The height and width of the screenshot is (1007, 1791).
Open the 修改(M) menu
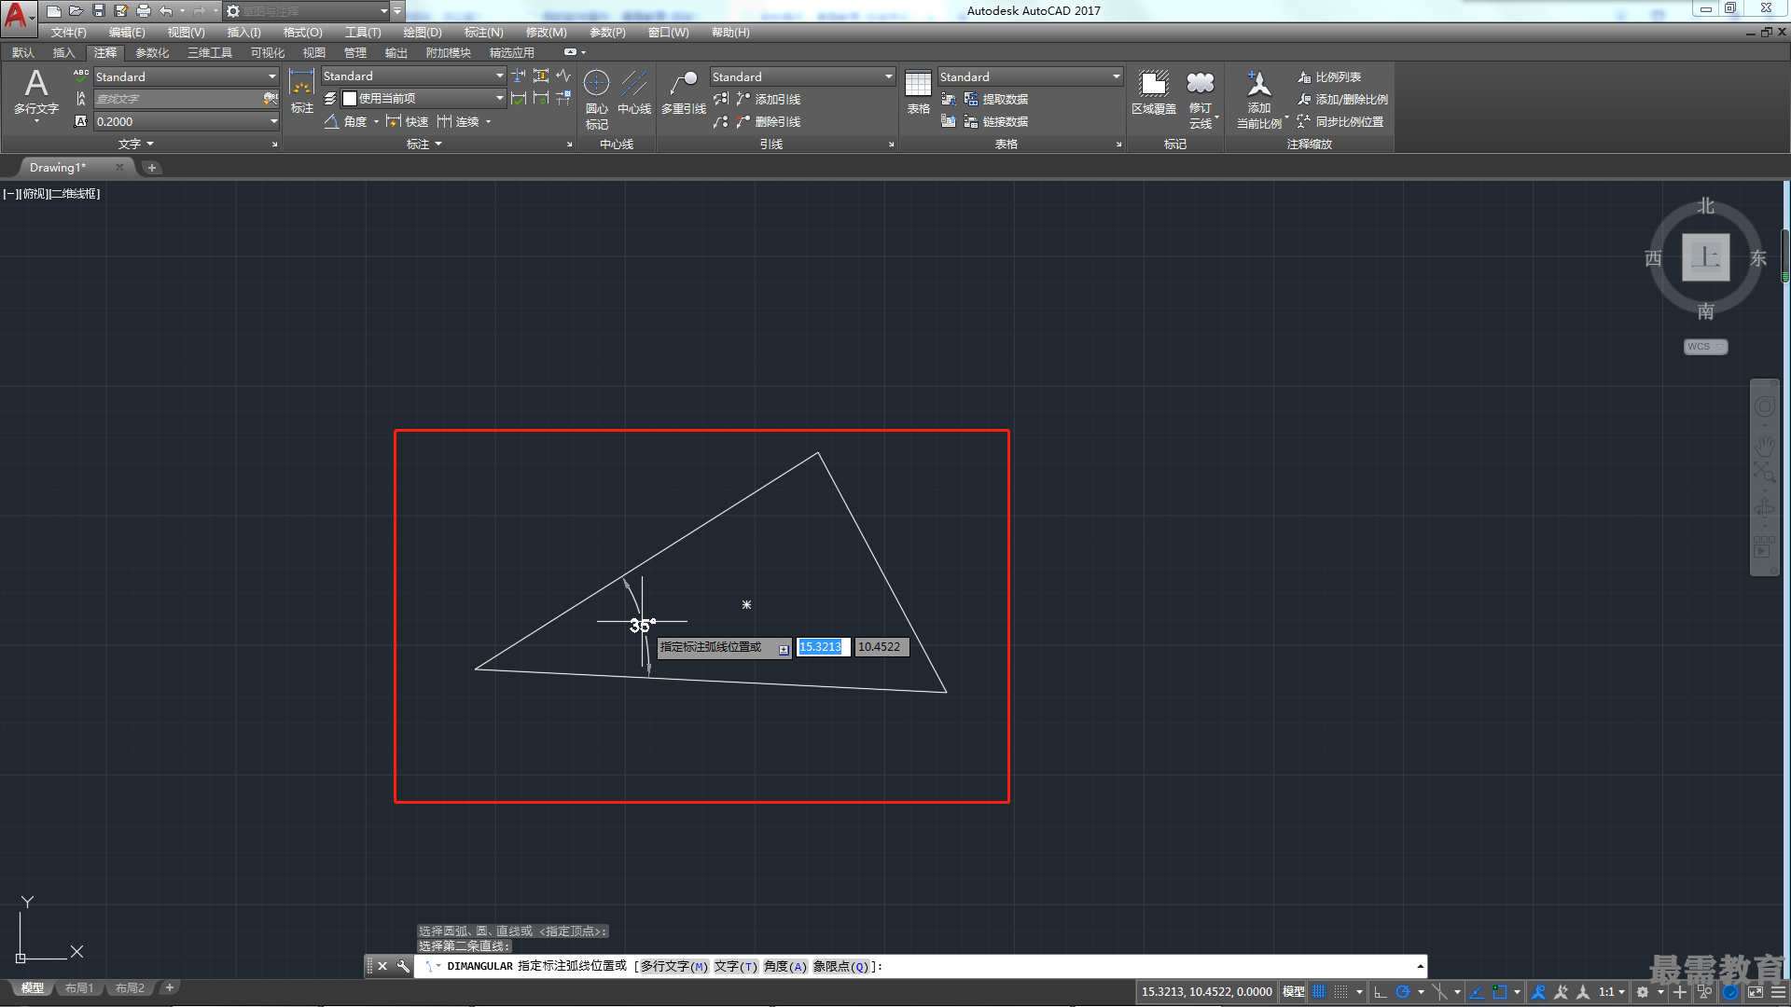click(x=546, y=33)
